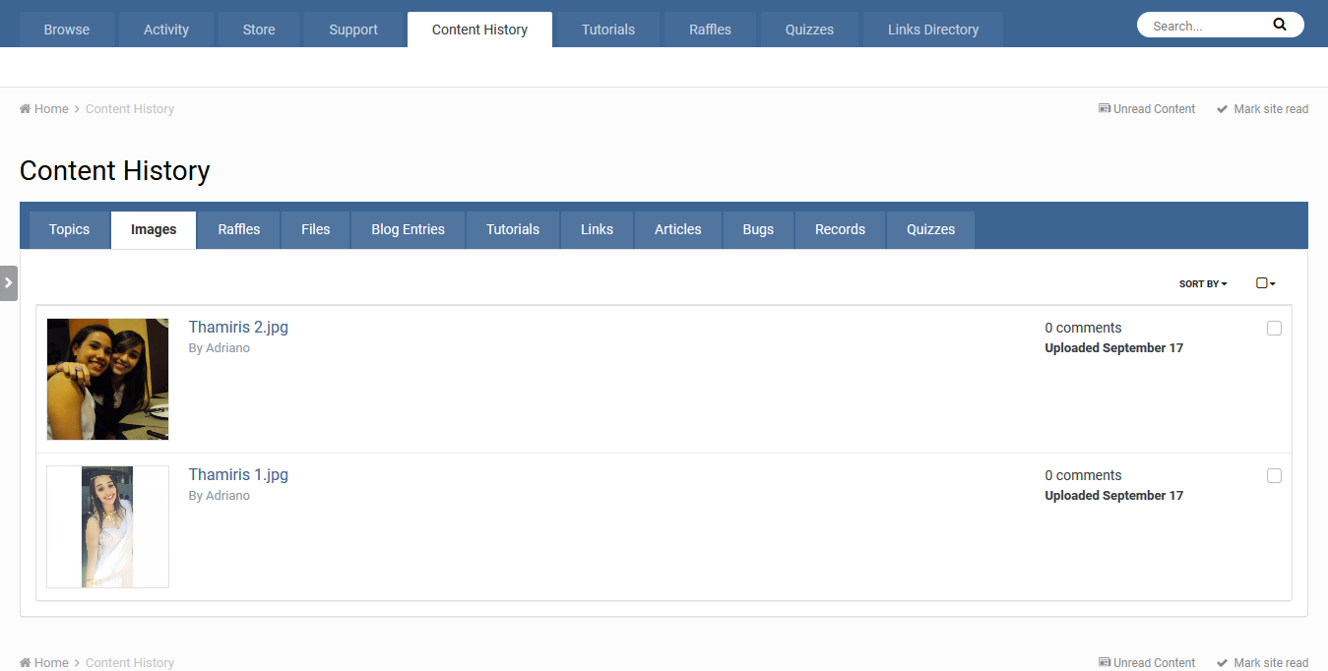Screen dimensions: 1328x671
Task: Open the Thamiris 2.jpg thumbnail image
Action: [107, 379]
